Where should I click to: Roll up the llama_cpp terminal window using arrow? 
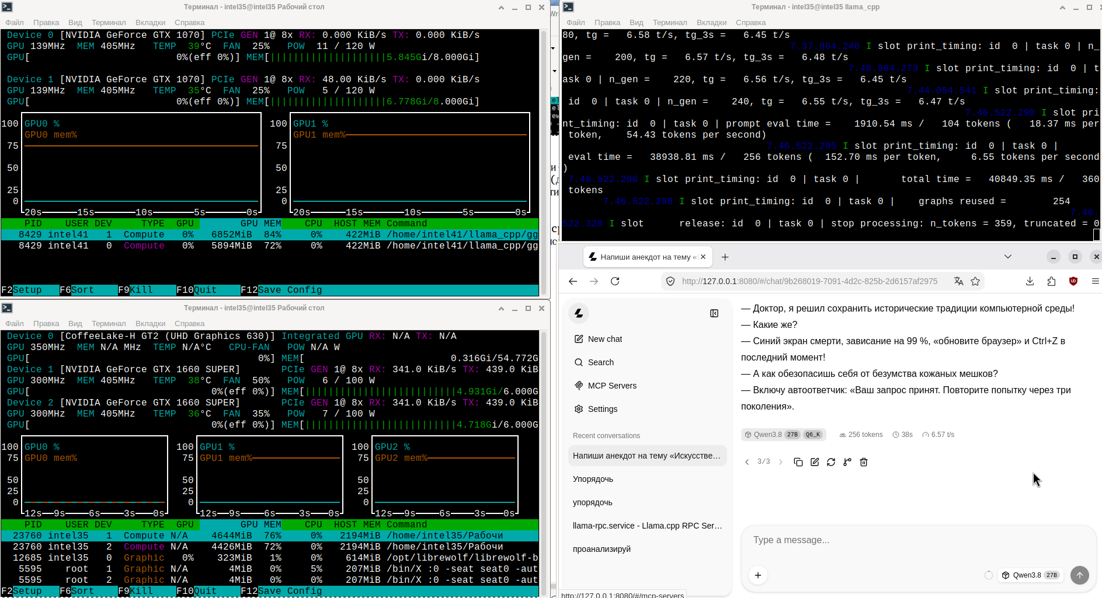[x=1062, y=8]
